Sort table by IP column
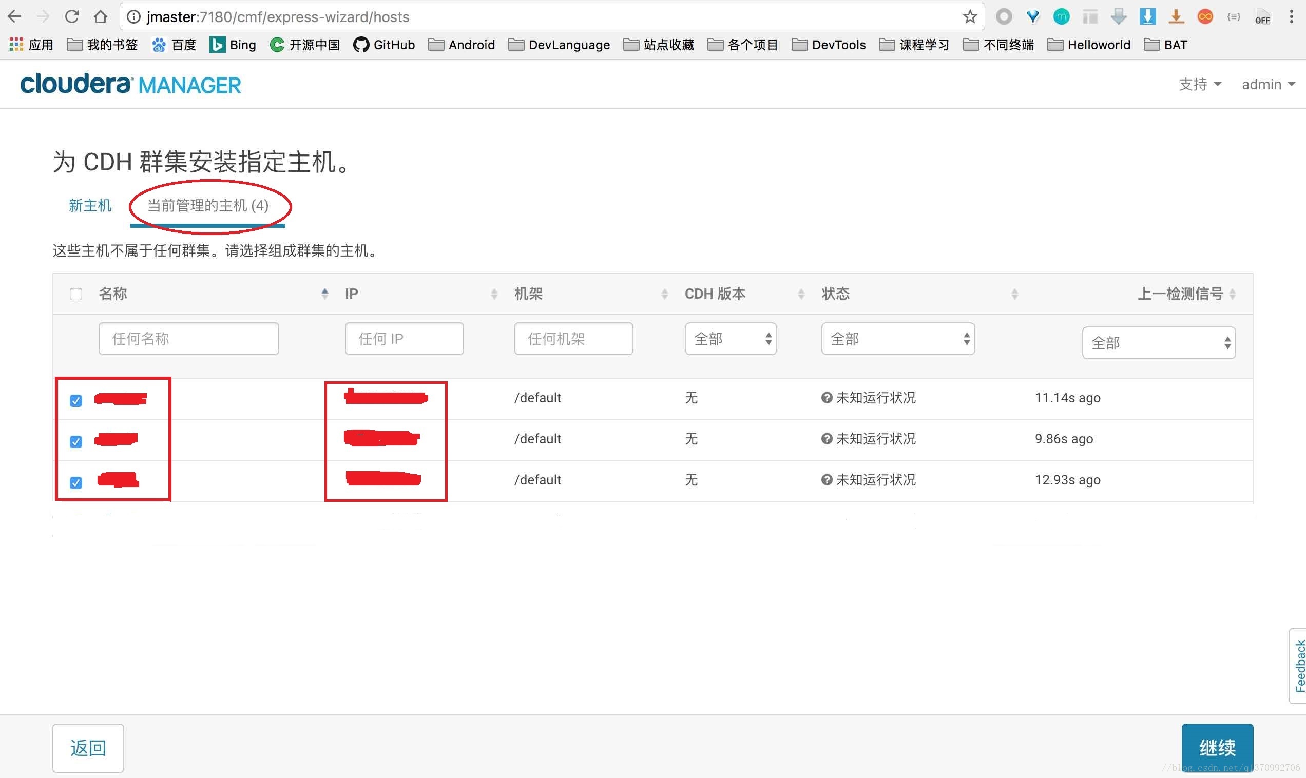 pos(494,294)
